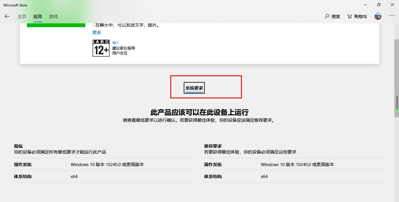Click the 用户交互 rating descriptor
The height and width of the screenshot is (202, 399).
(x=120, y=53)
